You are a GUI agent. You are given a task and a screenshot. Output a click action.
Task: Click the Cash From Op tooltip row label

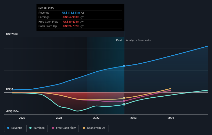click(x=48, y=26)
